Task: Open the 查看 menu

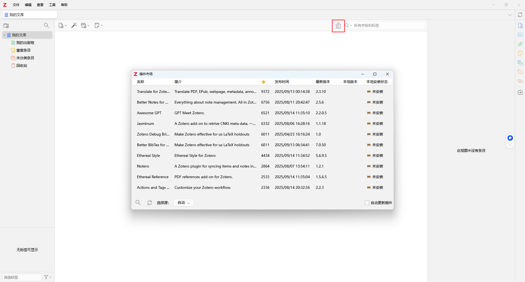Action: click(40, 5)
